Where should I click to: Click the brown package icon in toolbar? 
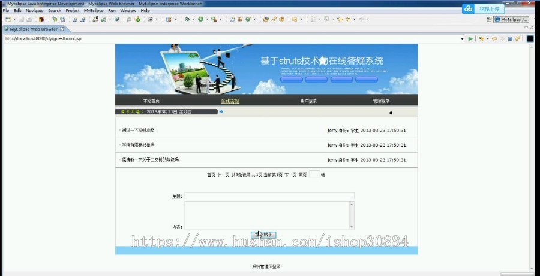coord(41,19)
